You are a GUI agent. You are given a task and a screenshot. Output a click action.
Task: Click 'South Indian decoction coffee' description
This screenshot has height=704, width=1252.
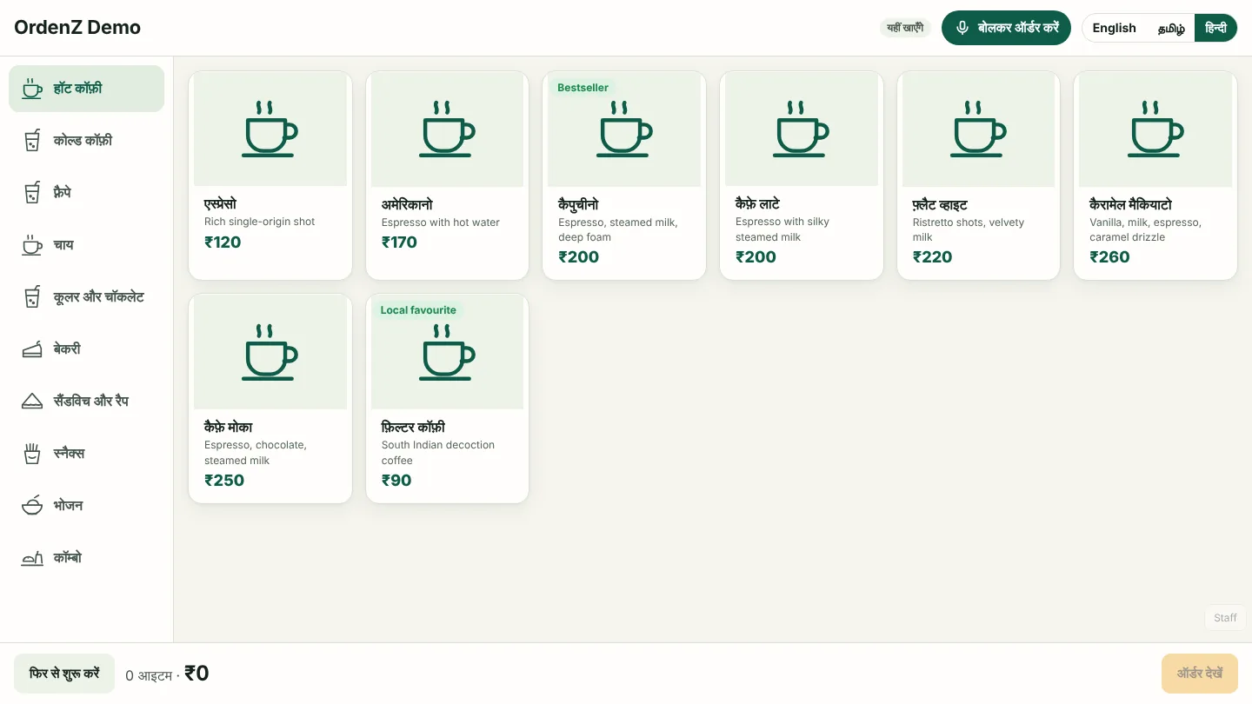click(438, 452)
